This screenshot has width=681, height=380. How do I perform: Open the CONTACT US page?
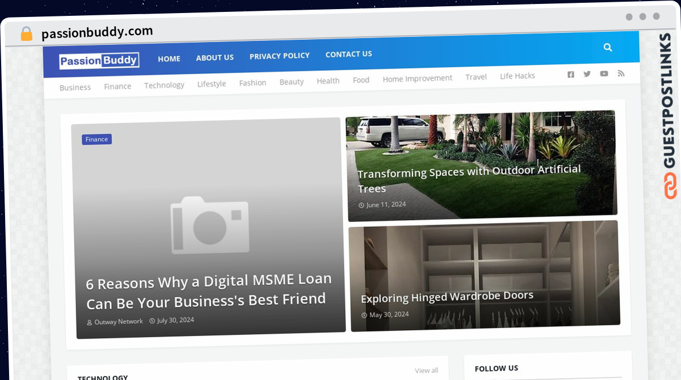349,54
